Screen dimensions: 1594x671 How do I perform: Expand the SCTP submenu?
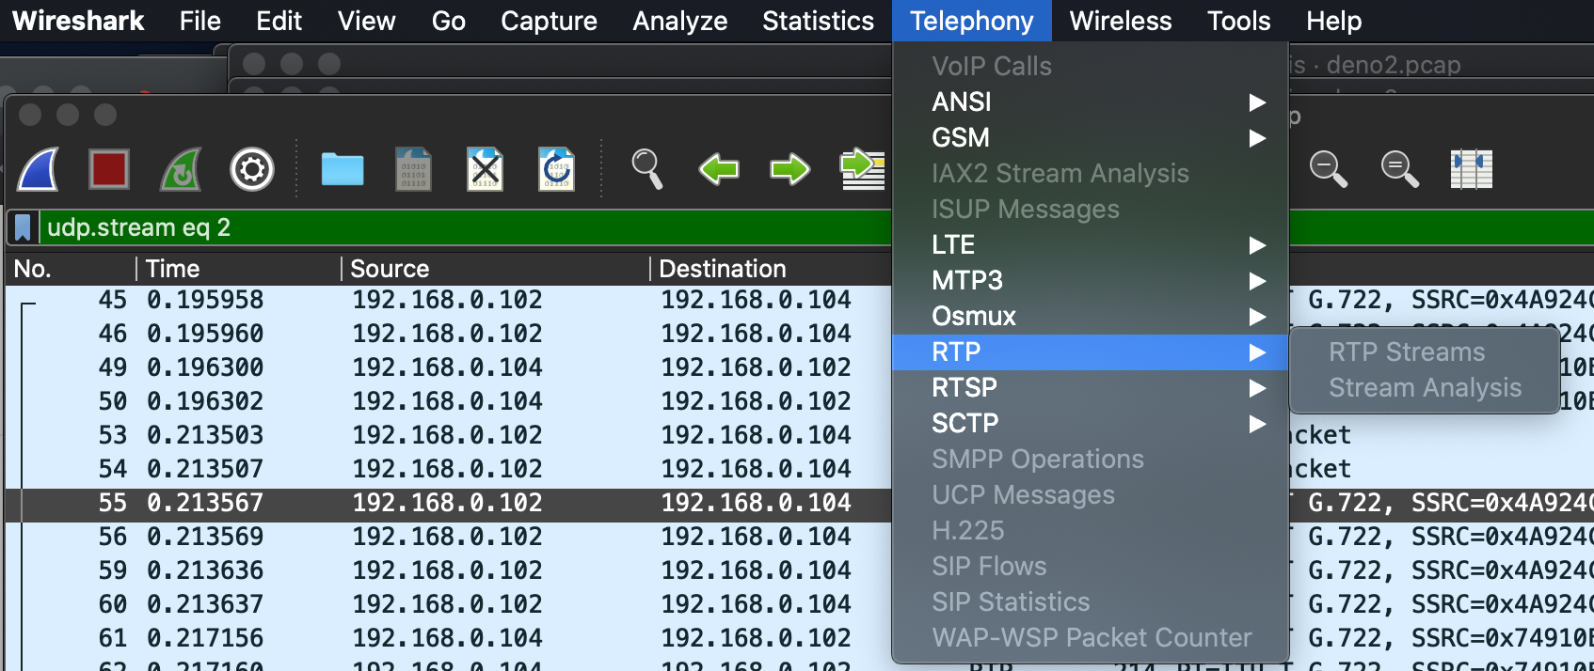1091,423
